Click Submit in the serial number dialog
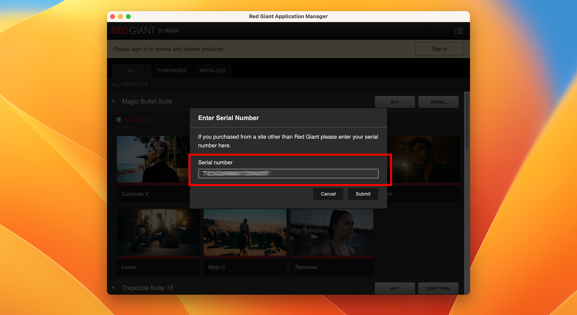This screenshot has height=315, width=577. tap(363, 194)
